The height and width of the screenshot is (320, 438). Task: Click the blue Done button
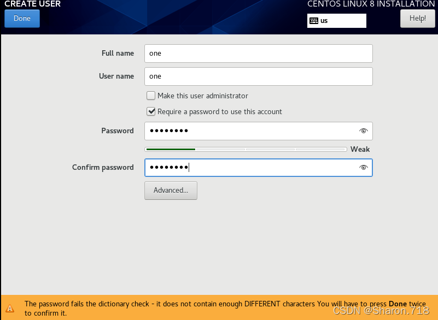tap(22, 19)
